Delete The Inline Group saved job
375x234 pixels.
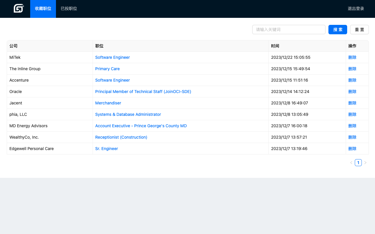click(x=352, y=69)
